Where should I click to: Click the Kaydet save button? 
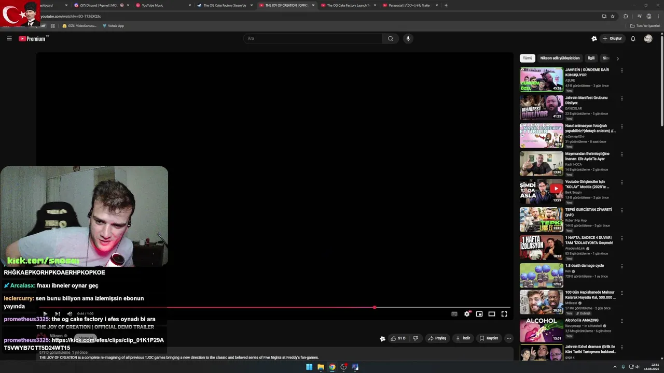489,338
